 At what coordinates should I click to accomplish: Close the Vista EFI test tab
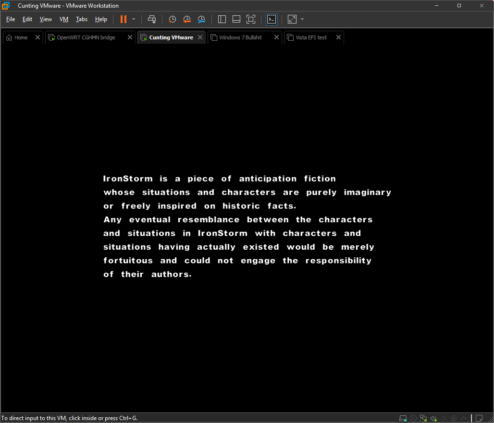pos(338,37)
